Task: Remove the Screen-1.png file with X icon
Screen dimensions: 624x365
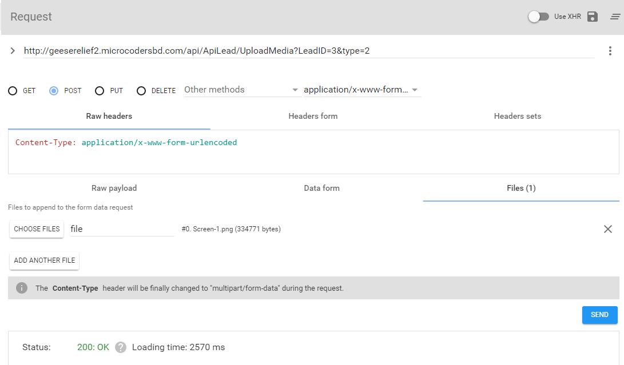Action: click(607, 229)
